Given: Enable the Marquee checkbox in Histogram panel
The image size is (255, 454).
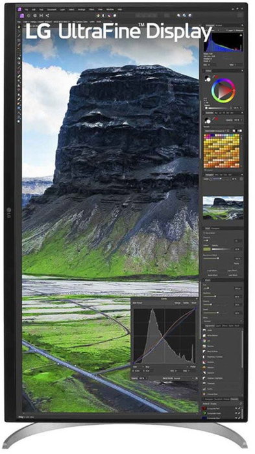Looking at the screenshot, I should (x=234, y=30).
